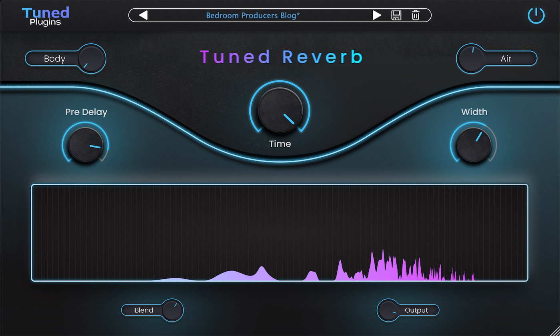Open the Bedroom Producers Blog preset name

pos(253,15)
